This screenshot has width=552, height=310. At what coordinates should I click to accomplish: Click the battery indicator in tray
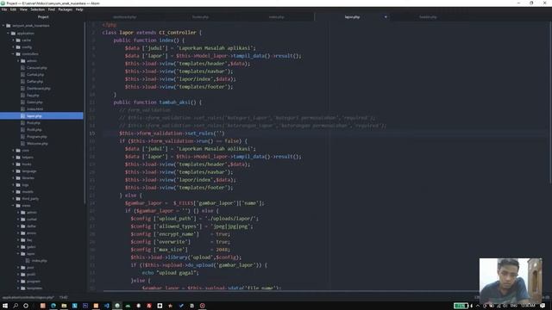click(461, 306)
